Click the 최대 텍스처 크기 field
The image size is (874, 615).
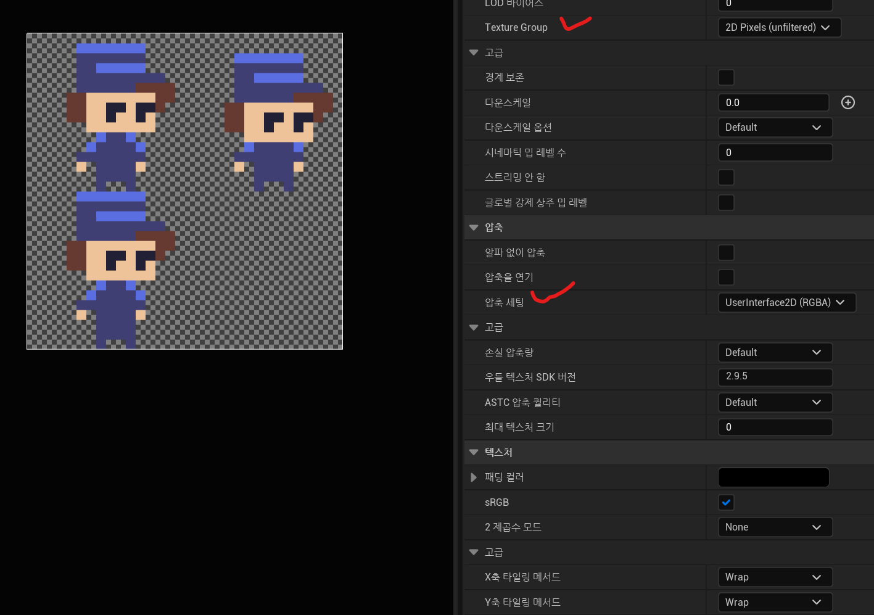tap(775, 427)
